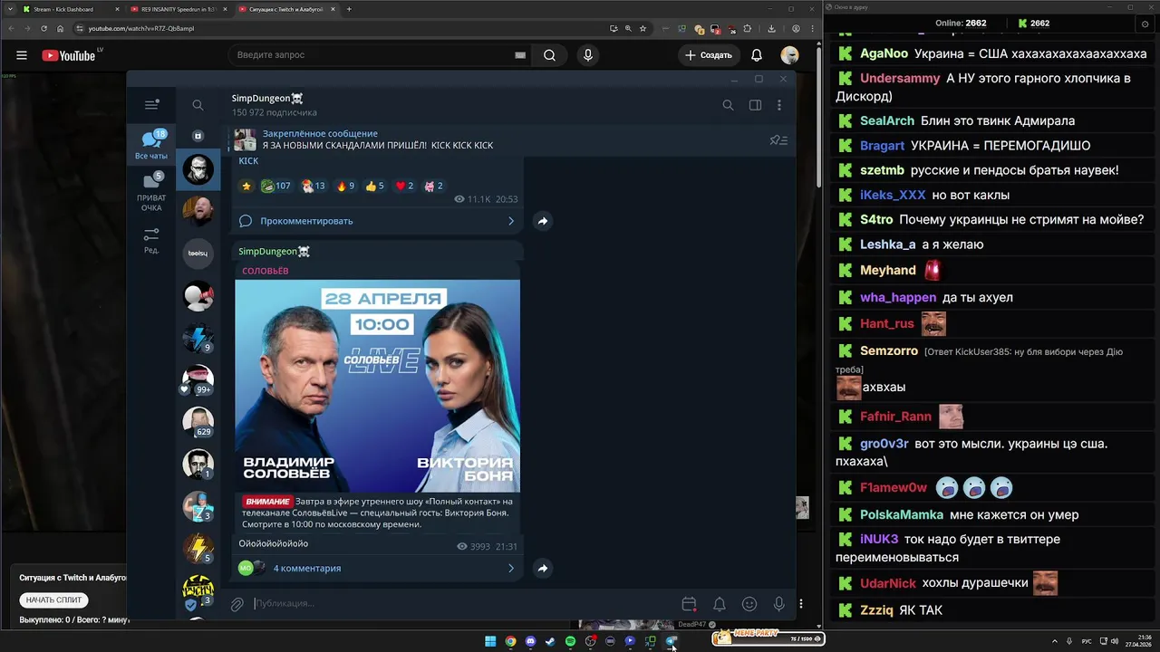
Task: Toggle Telegram right side panel
Action: [x=755, y=105]
